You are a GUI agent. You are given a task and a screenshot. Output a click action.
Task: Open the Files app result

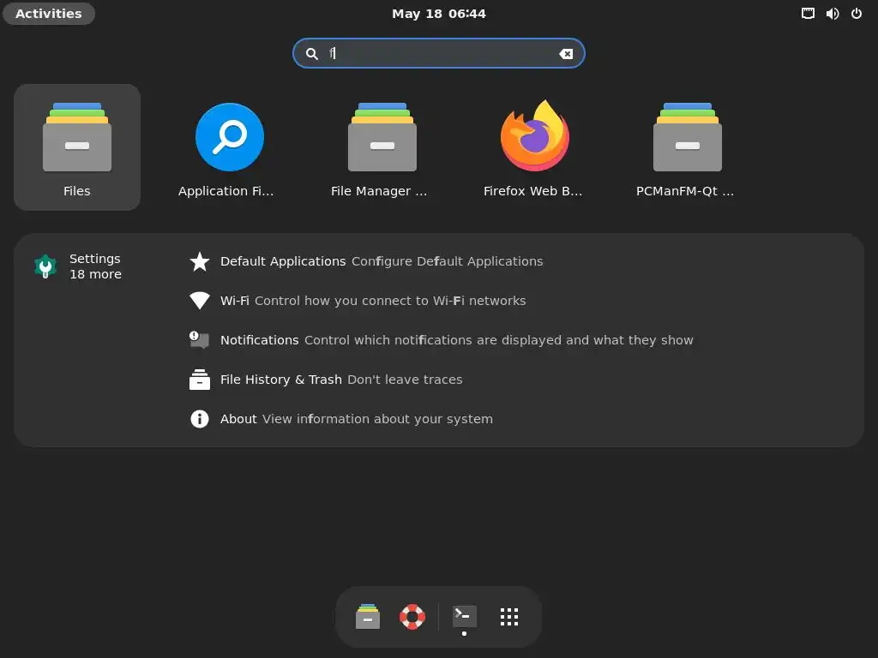point(76,147)
